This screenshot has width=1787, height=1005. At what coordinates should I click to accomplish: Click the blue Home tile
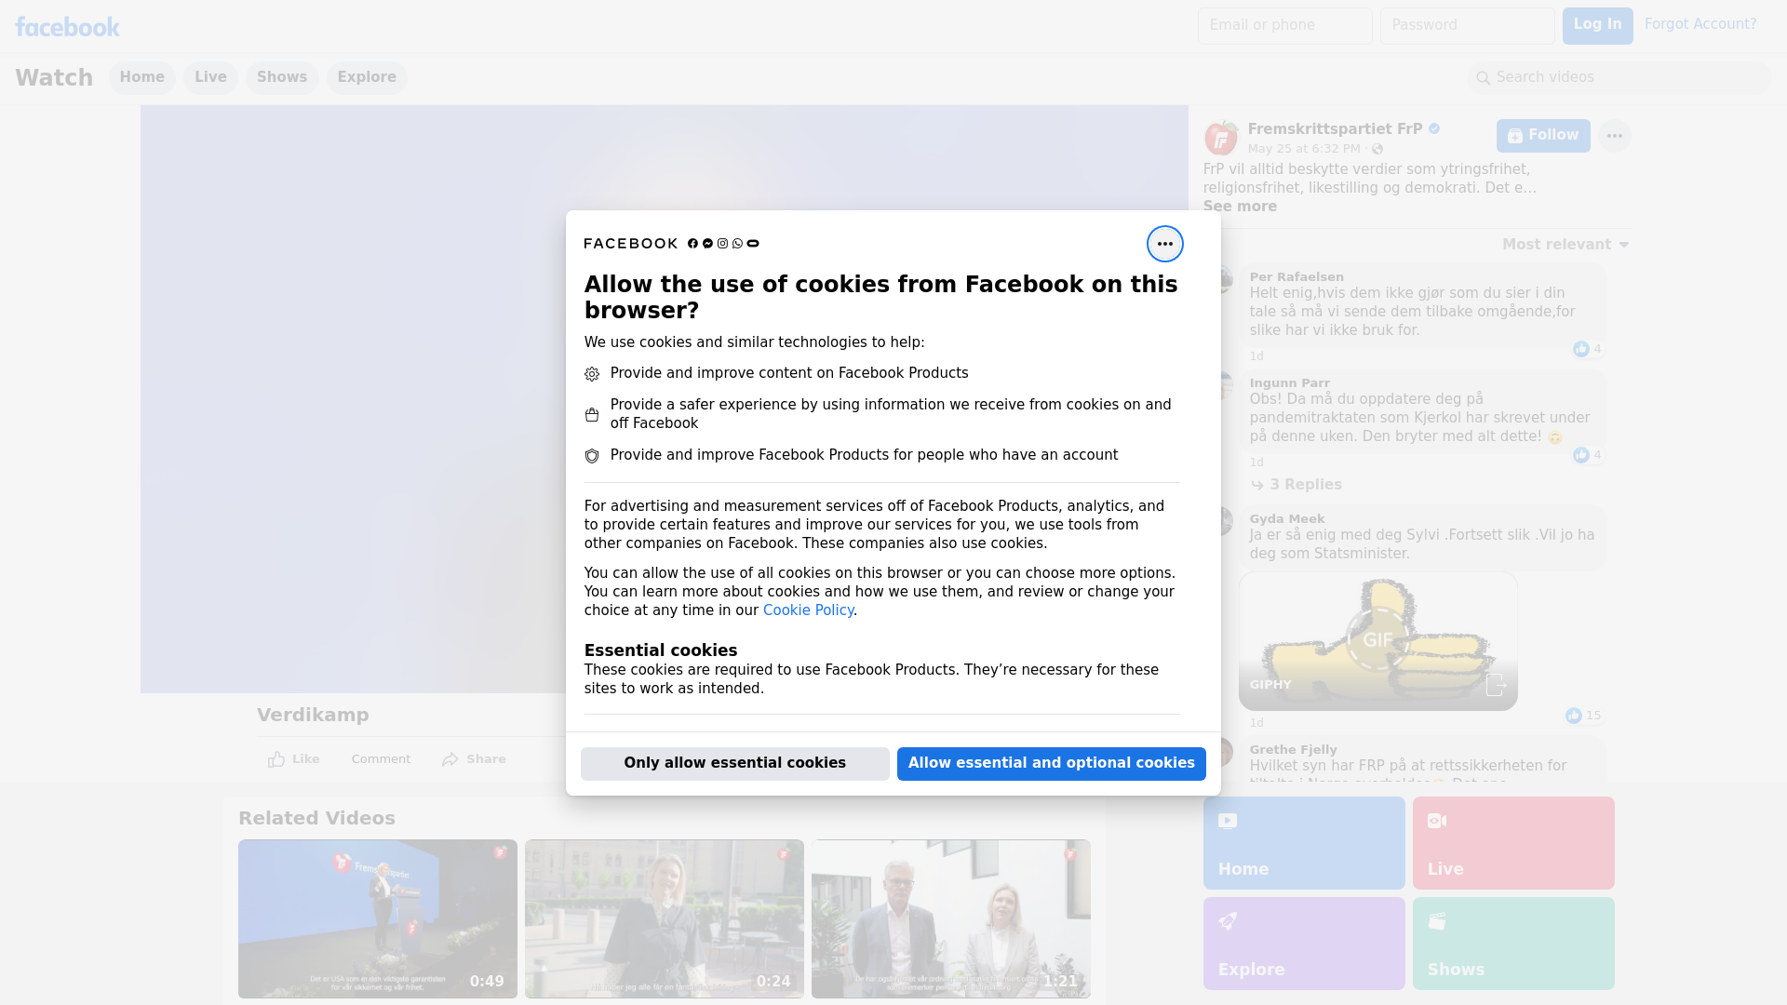[1304, 843]
